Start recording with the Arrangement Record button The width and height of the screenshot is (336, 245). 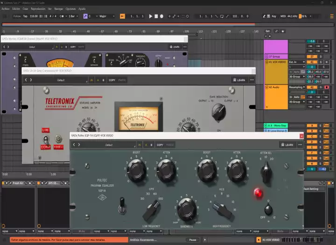[x=161, y=16]
